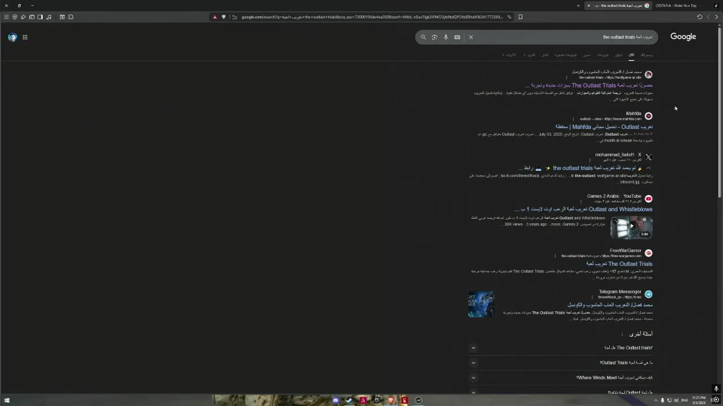Image resolution: width=723 pixels, height=406 pixels.
Task: Open the Telegram result image thumbnail
Action: coord(481,304)
